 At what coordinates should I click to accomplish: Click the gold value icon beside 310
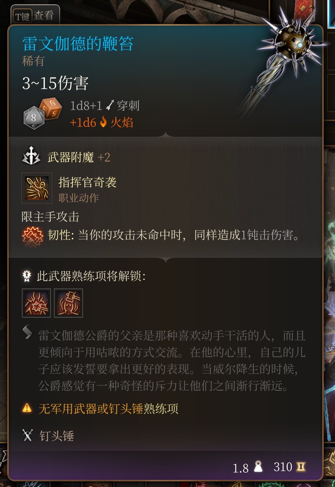pyautogui.click(x=301, y=467)
